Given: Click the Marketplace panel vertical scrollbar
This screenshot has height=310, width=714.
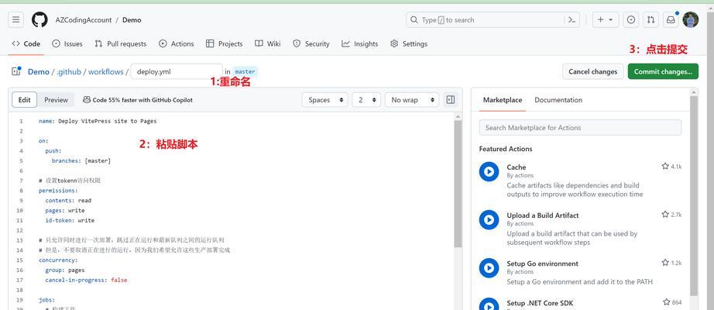Looking at the screenshot, I should (x=694, y=196).
